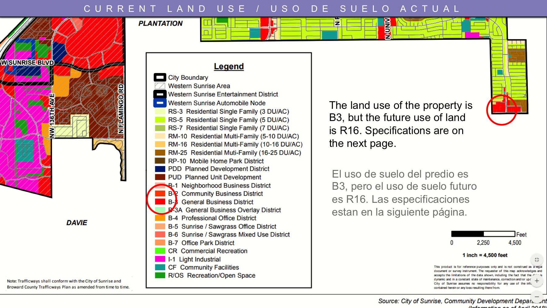Click the PLANTATION label on the map
The image size is (547, 308).
[160, 23]
